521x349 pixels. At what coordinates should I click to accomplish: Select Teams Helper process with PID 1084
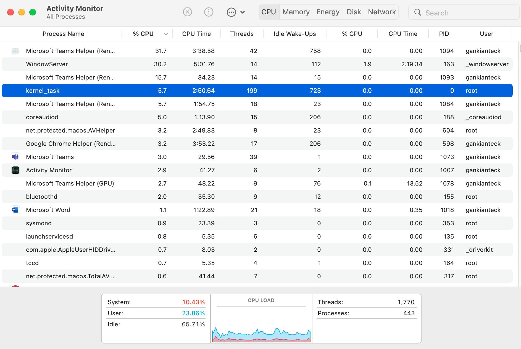[x=257, y=104]
